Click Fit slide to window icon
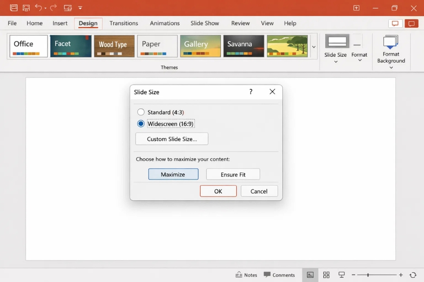 click(413, 275)
